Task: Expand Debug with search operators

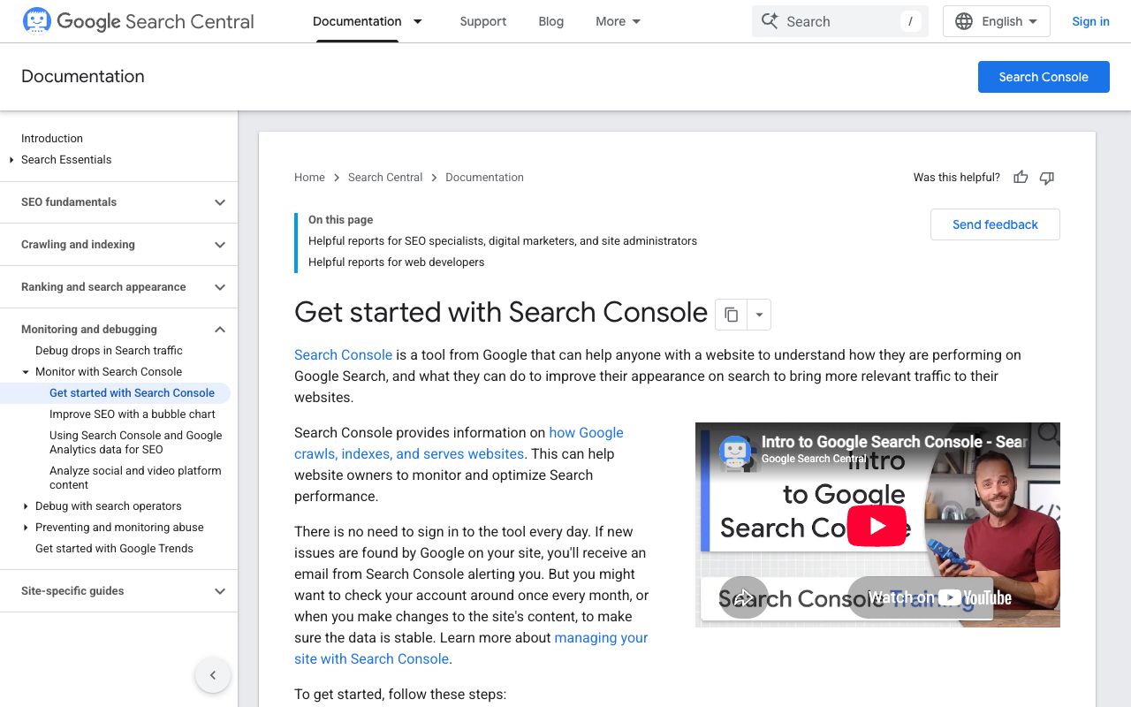Action: coord(26,506)
